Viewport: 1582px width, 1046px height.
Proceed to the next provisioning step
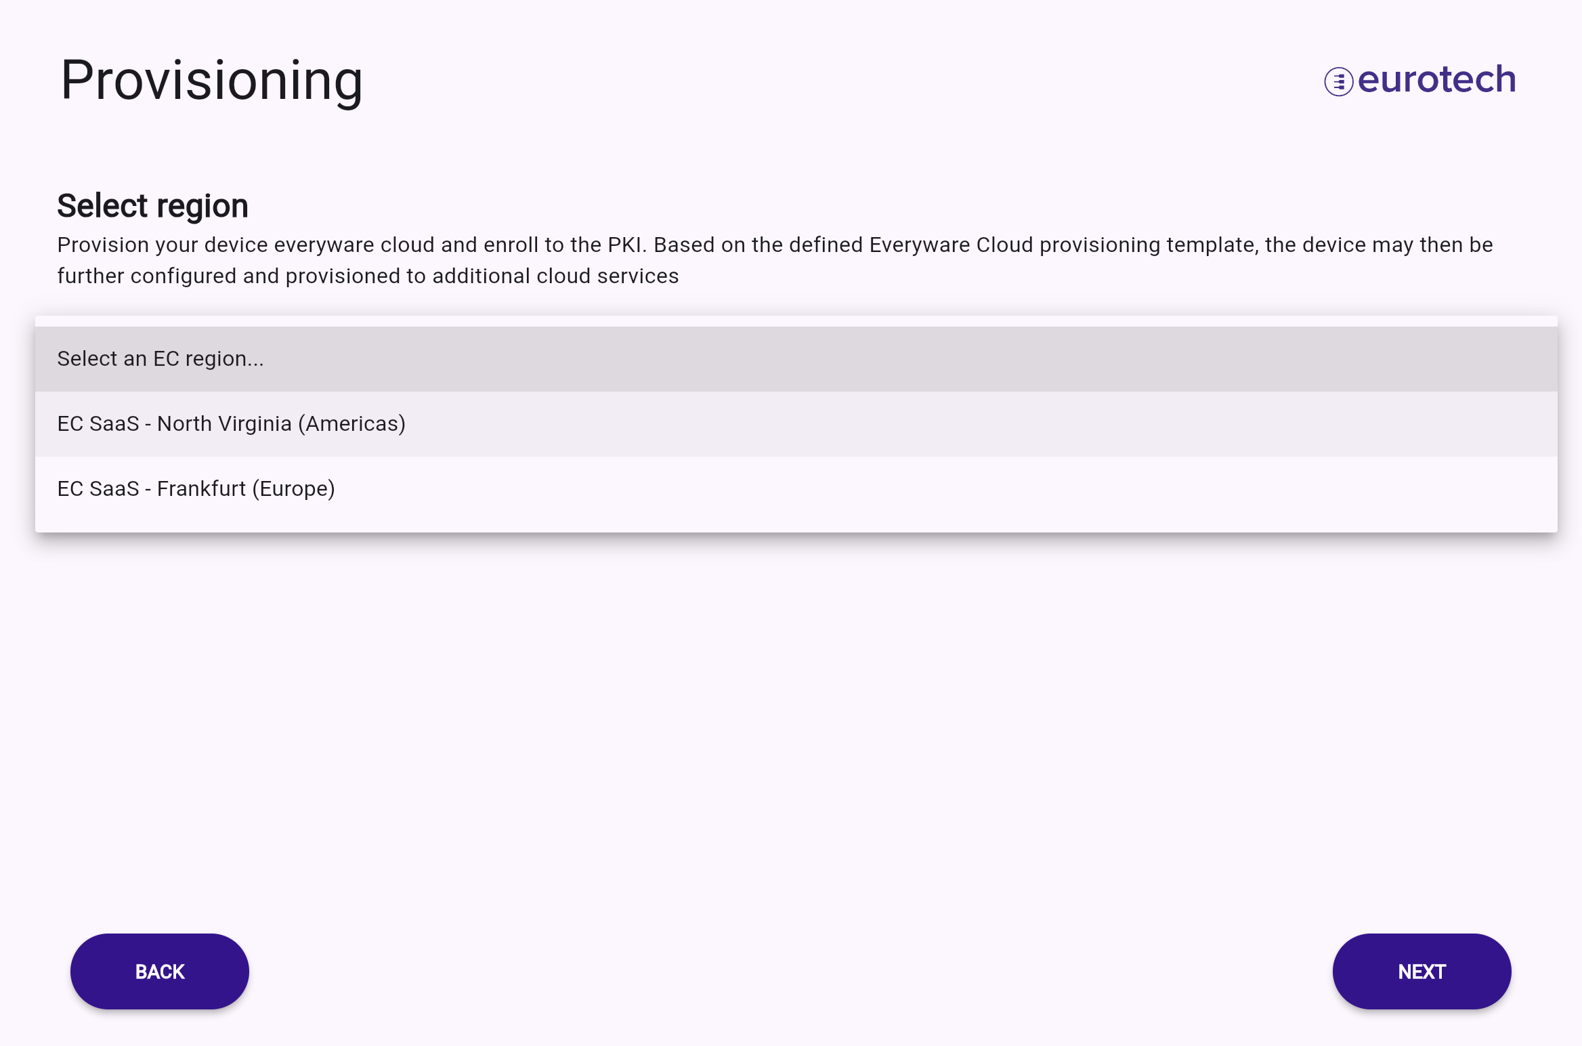[1421, 971]
